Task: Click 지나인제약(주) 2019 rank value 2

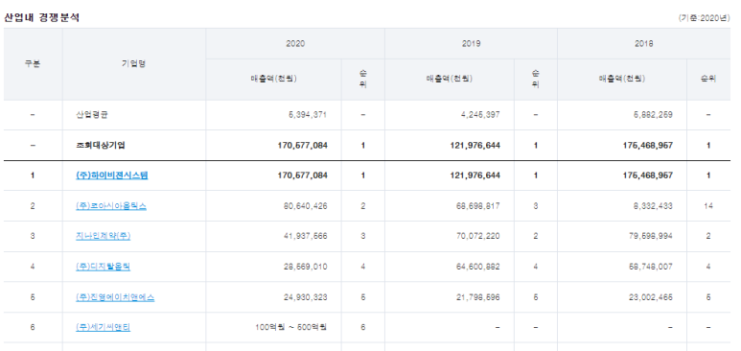Action: tap(536, 236)
